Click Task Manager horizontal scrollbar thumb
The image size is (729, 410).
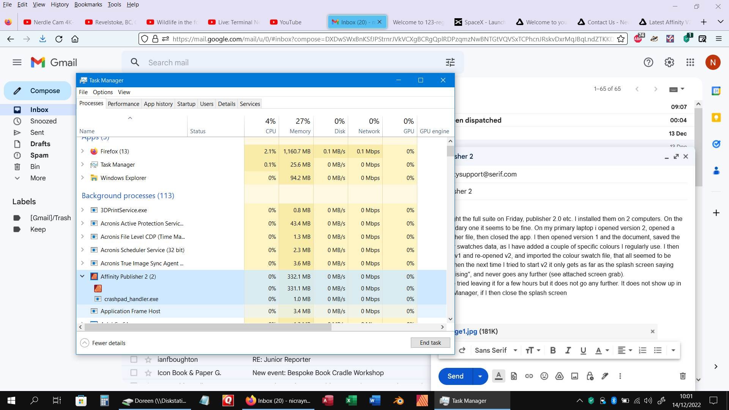click(208, 327)
